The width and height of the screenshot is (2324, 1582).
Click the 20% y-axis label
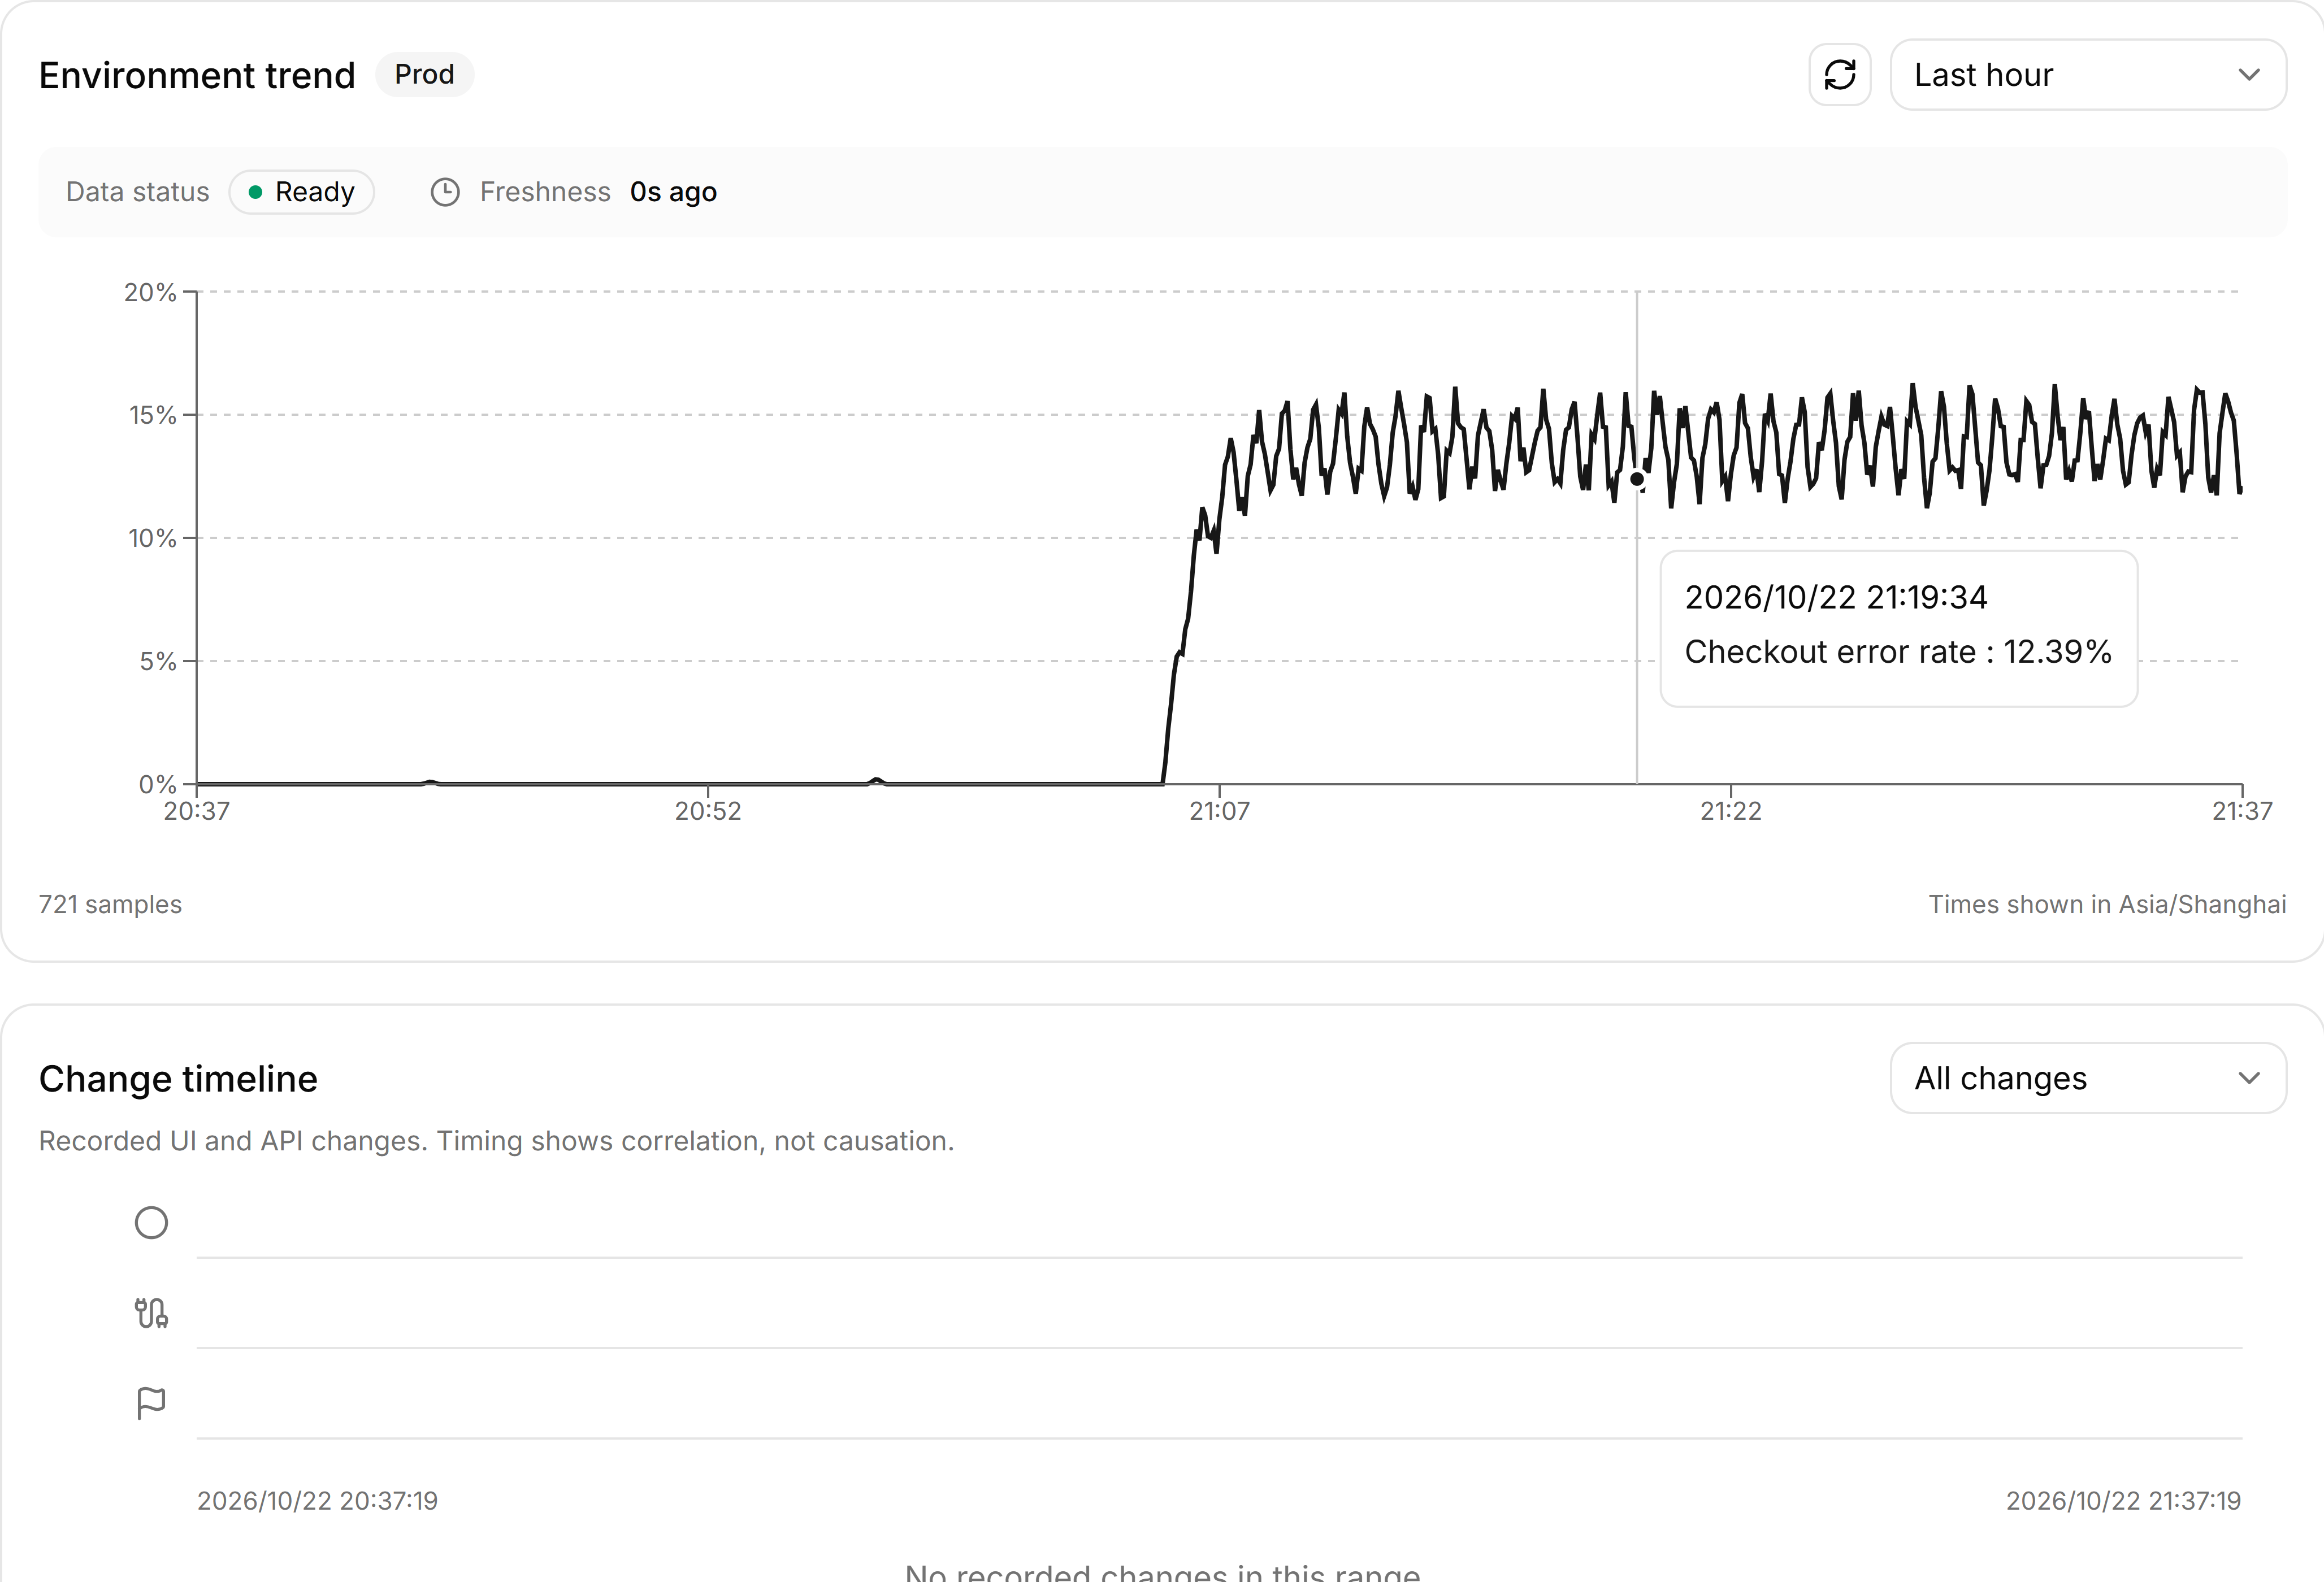pos(150,292)
